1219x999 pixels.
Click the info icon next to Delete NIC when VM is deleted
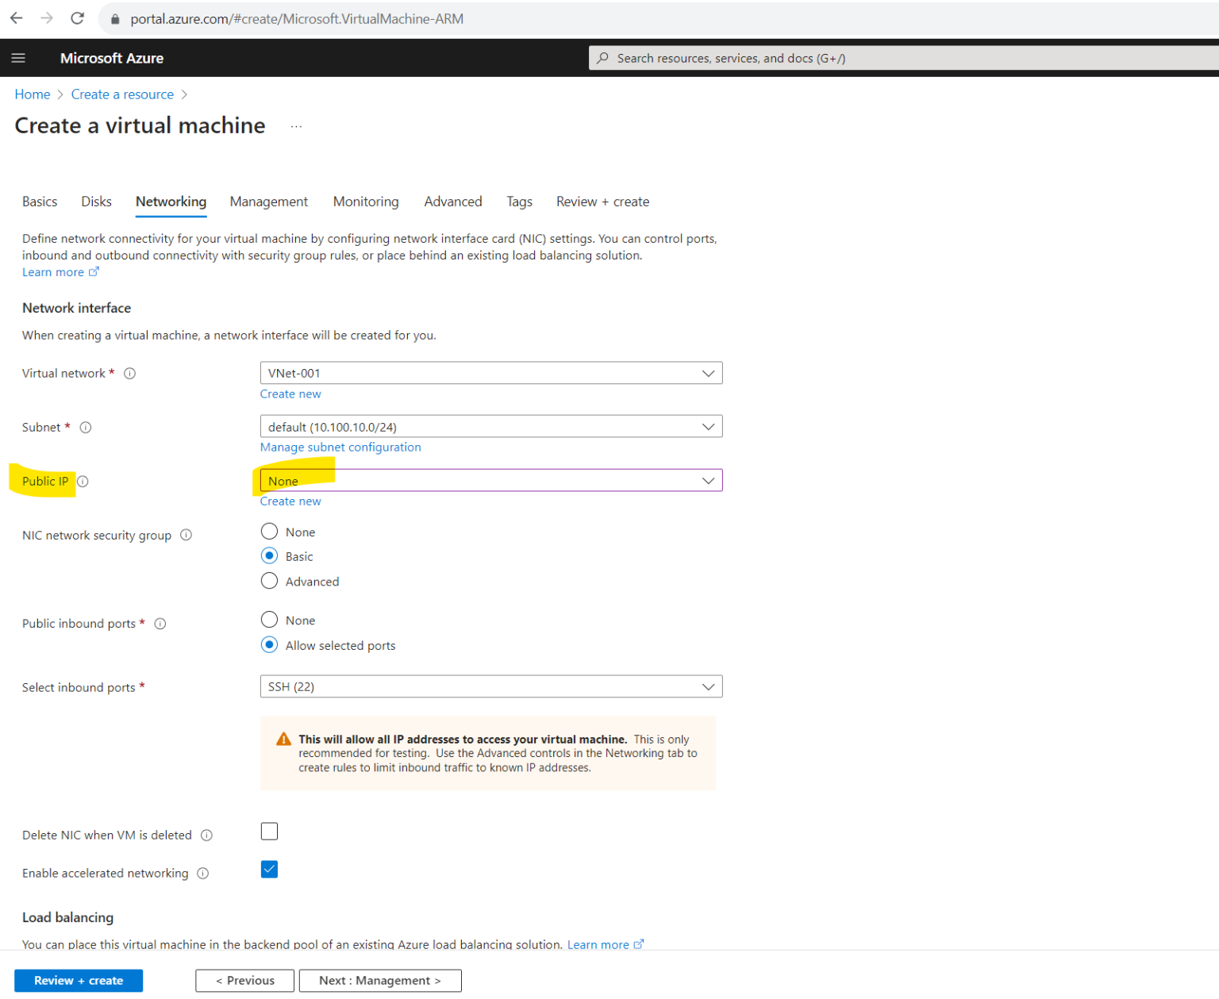point(207,835)
